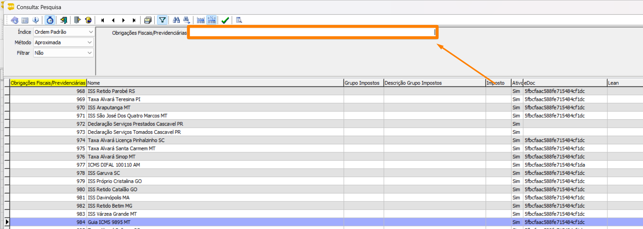Toggle the stopwatch timer toolbar button

tap(50, 20)
